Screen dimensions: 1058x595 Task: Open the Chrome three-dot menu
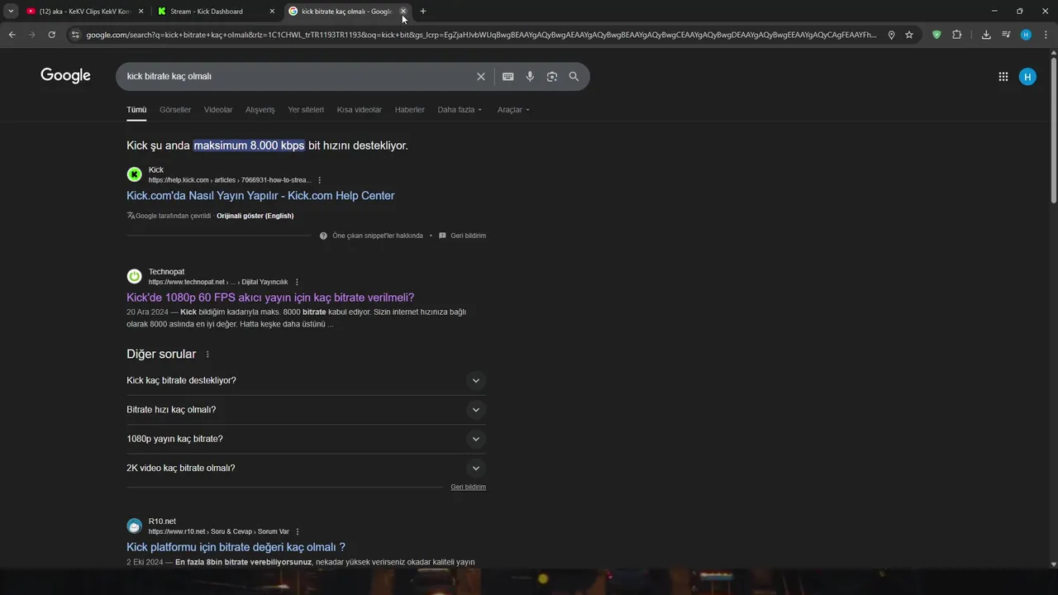pyautogui.click(x=1046, y=35)
